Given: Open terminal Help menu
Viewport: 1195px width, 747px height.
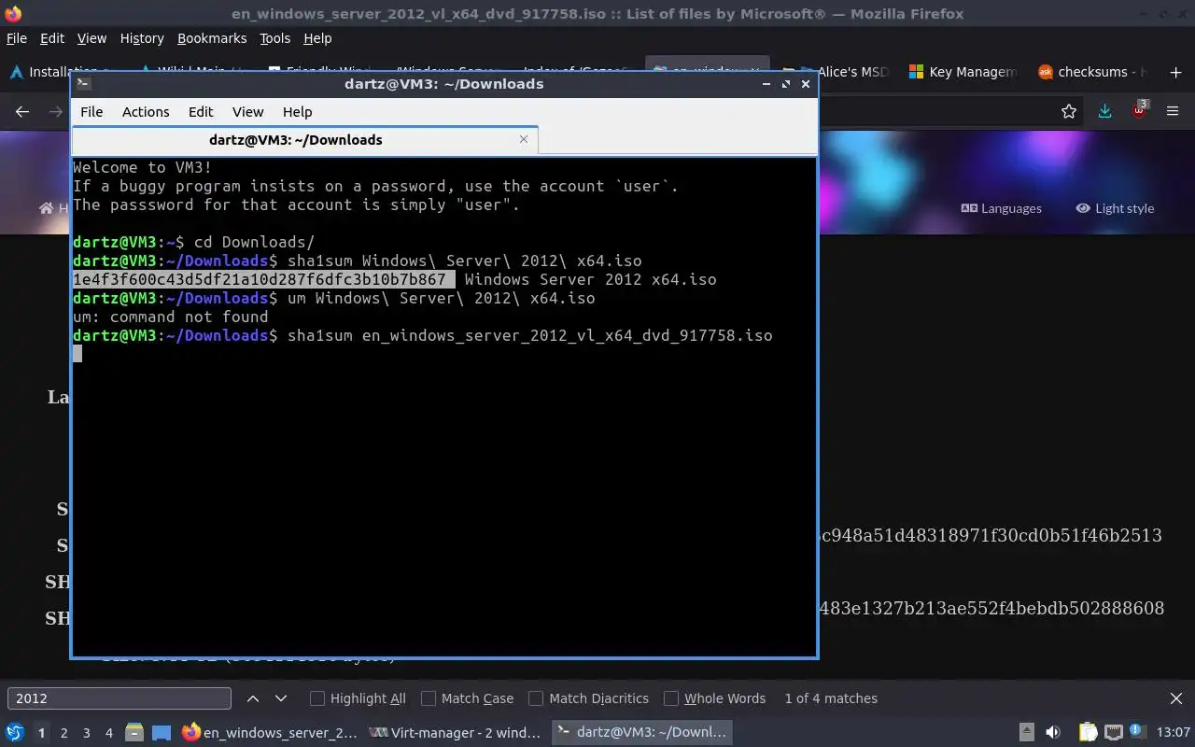Looking at the screenshot, I should [297, 112].
